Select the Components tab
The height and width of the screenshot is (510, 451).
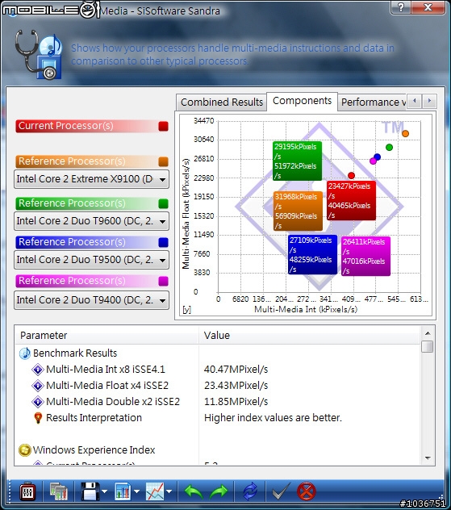(302, 101)
